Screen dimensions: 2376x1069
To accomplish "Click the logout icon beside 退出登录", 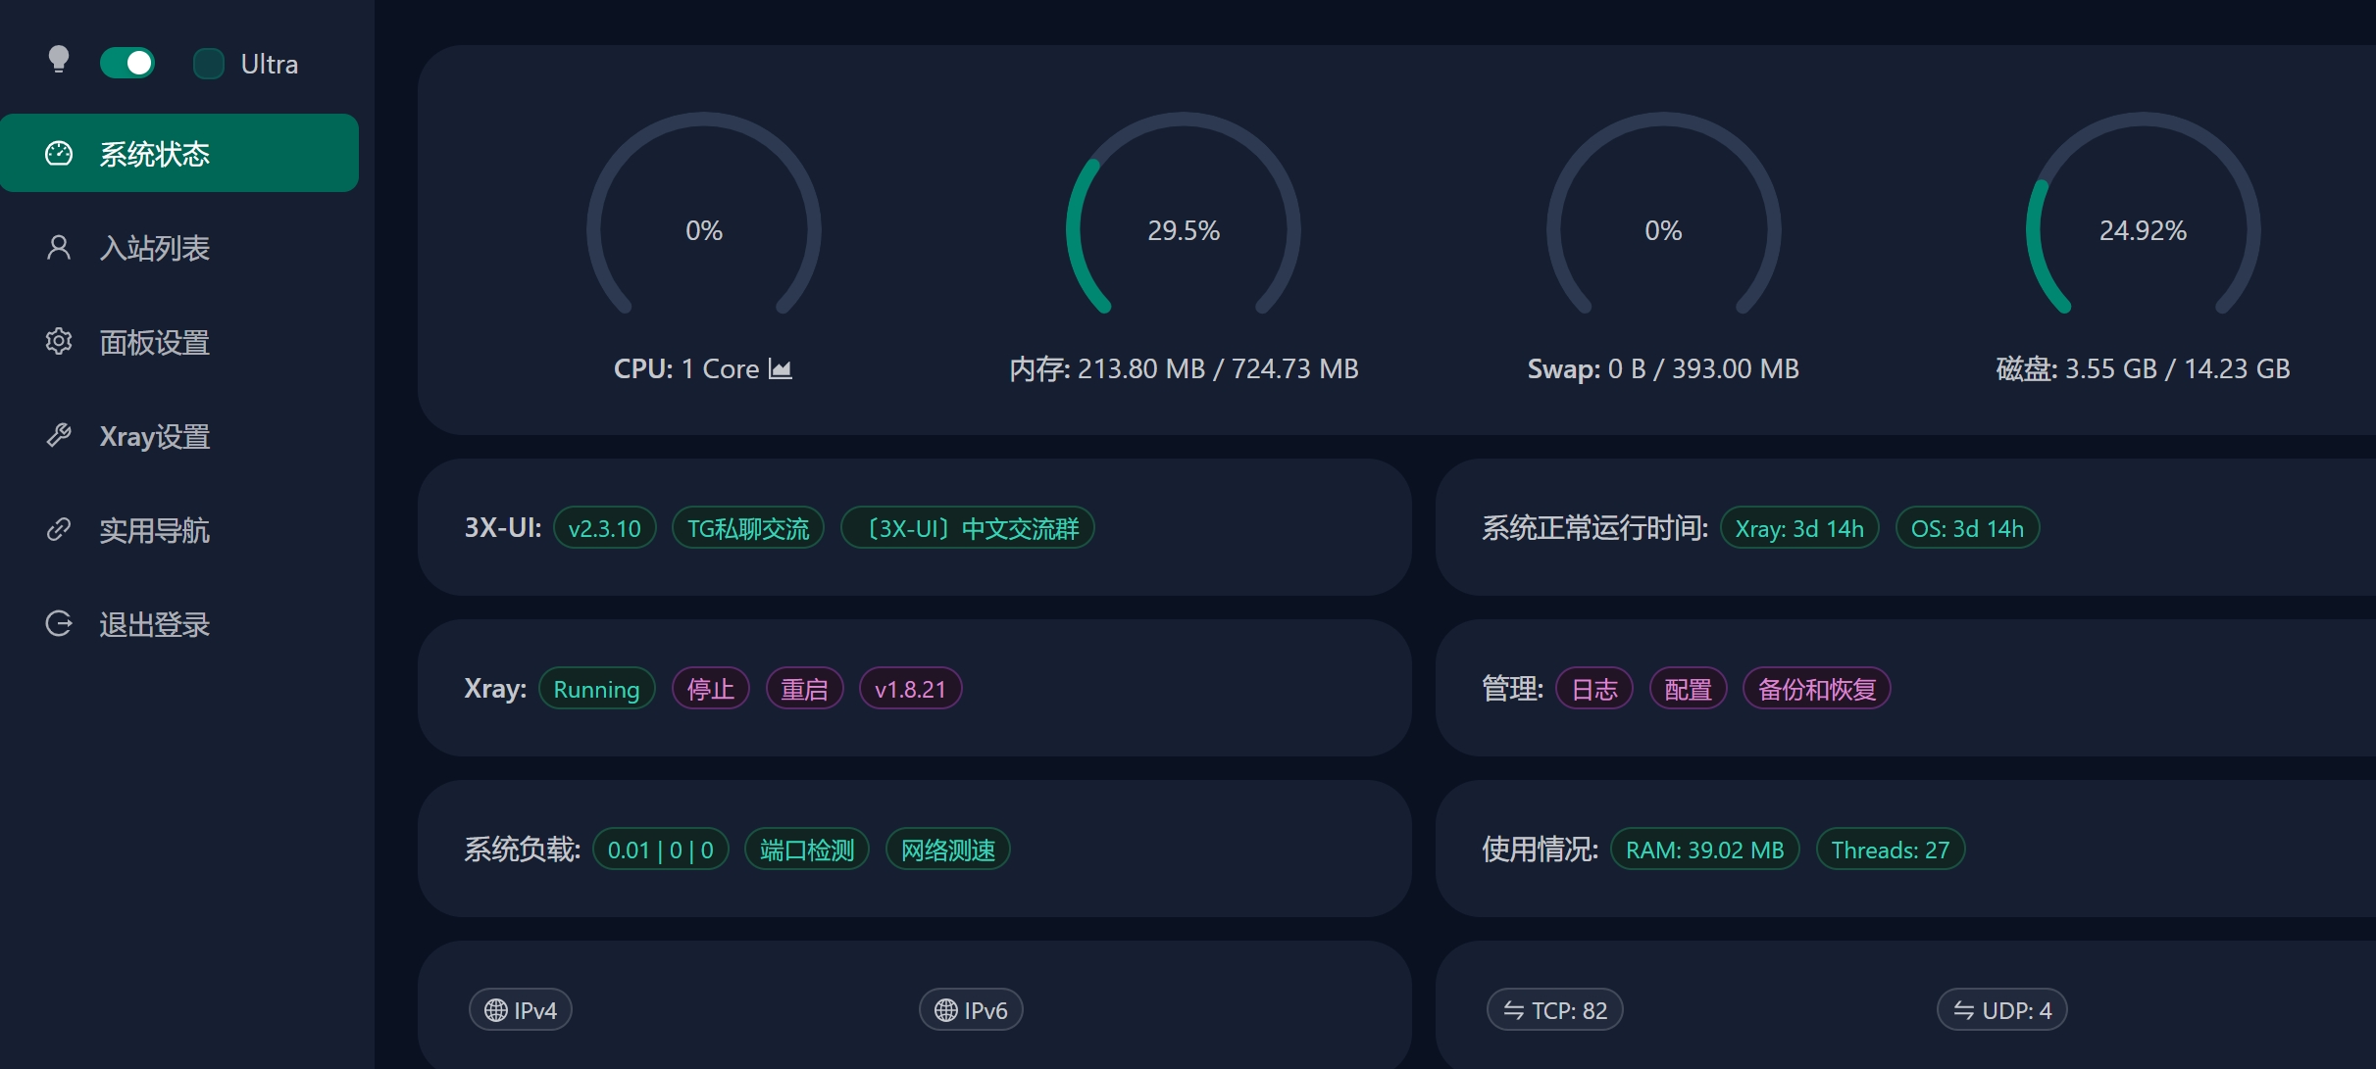I will [x=59, y=624].
